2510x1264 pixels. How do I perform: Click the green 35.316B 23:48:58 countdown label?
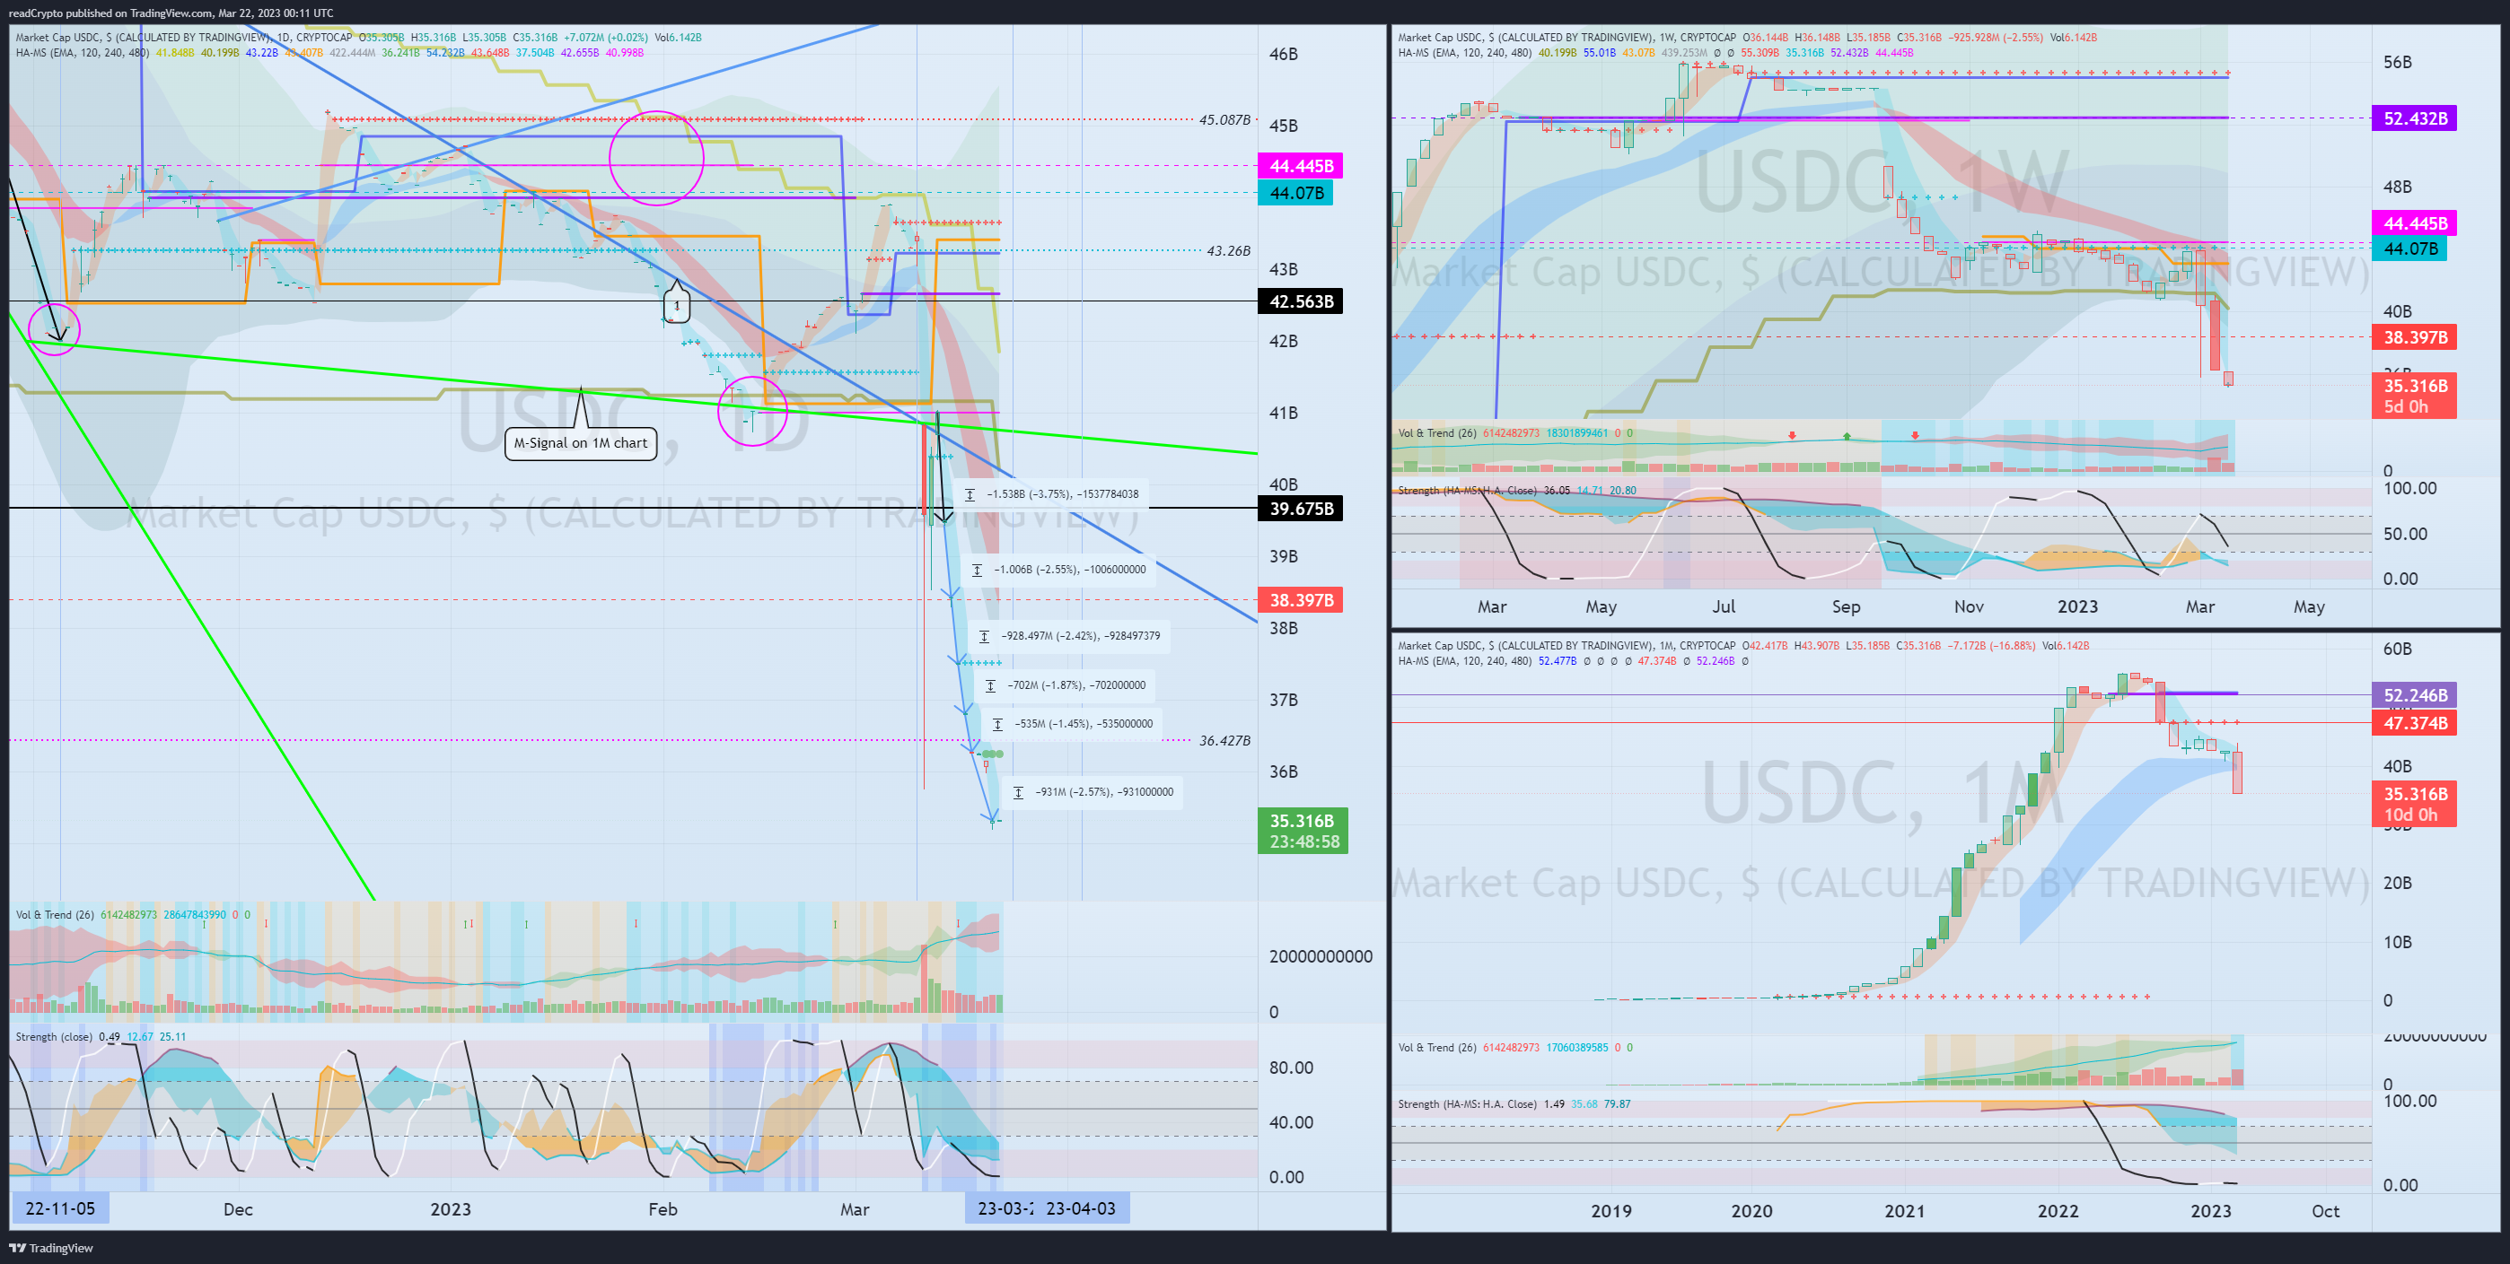click(1303, 831)
